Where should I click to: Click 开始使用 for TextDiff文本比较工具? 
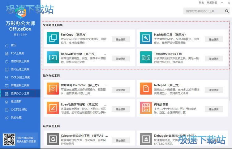(x=214, y=58)
